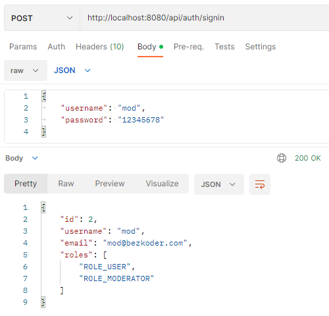
Task: Select the Raw response view
Action: pos(66,184)
